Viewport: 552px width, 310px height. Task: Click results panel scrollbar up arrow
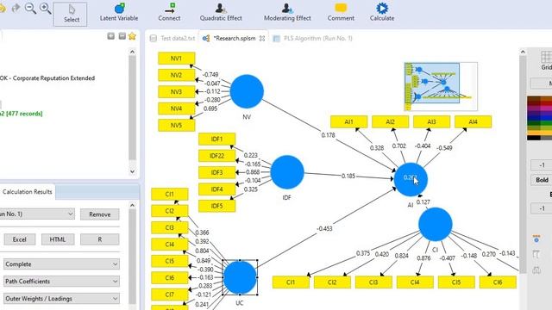pos(132,205)
